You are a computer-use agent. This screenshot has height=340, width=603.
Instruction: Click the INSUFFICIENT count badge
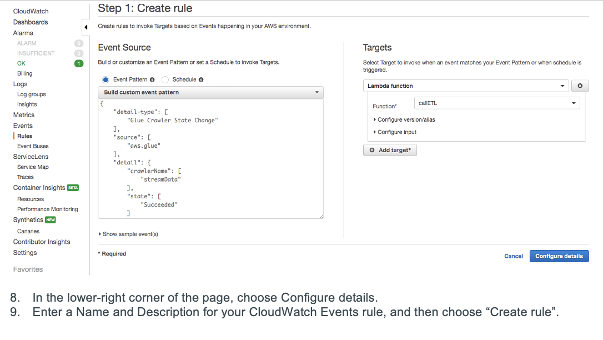[79, 53]
